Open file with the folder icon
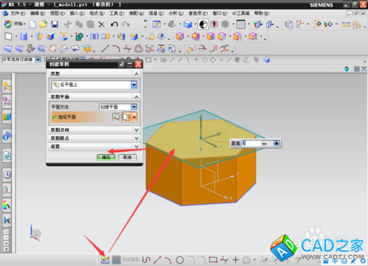This screenshot has height=266, width=368. 43,24
